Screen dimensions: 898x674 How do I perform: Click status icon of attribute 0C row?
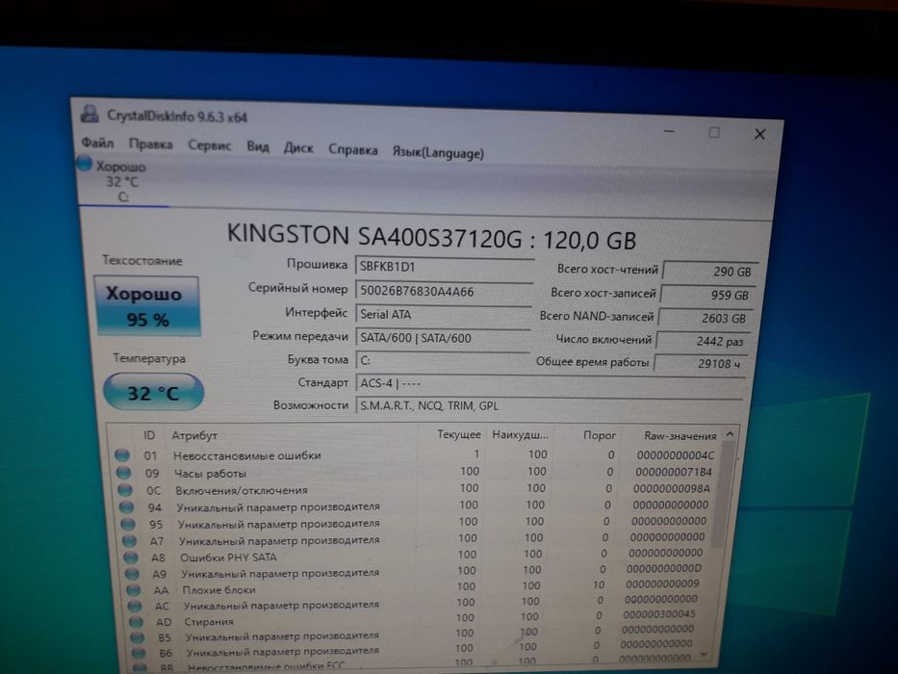point(125,490)
